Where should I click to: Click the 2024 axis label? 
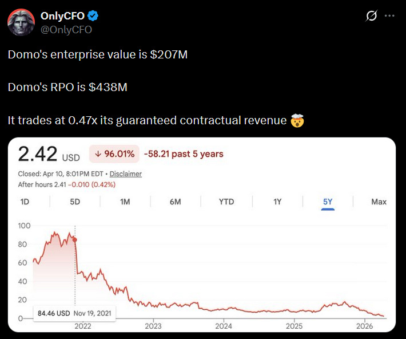pyautogui.click(x=224, y=326)
